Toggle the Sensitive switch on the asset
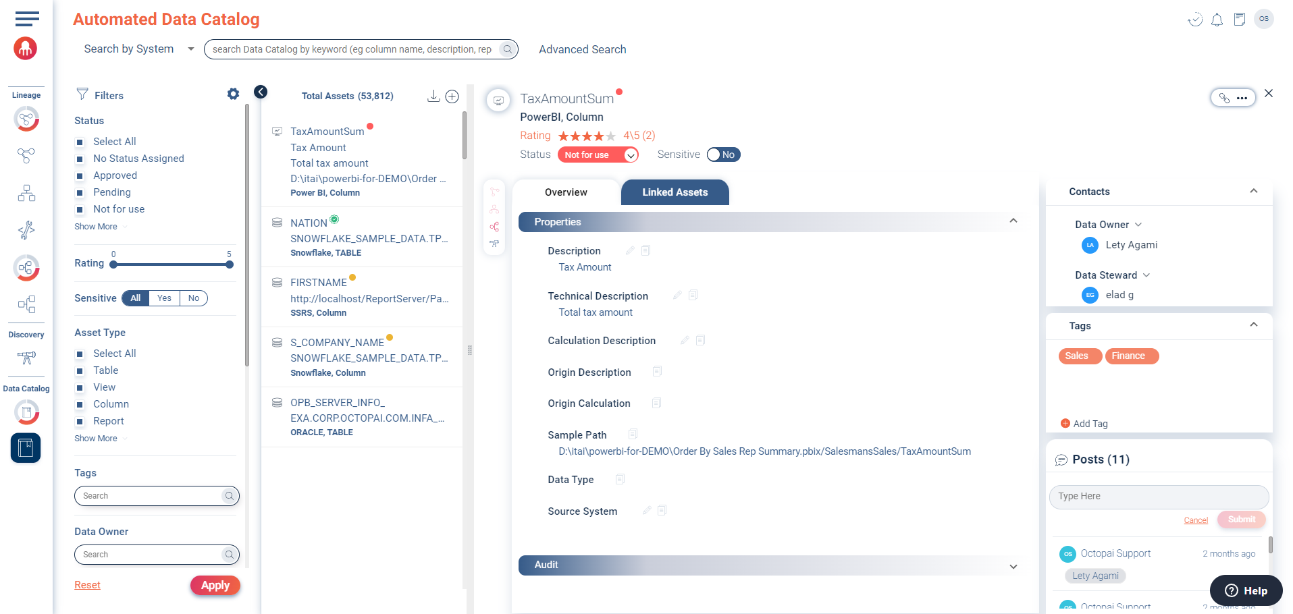Screen dimensions: 1293x614 coord(723,155)
